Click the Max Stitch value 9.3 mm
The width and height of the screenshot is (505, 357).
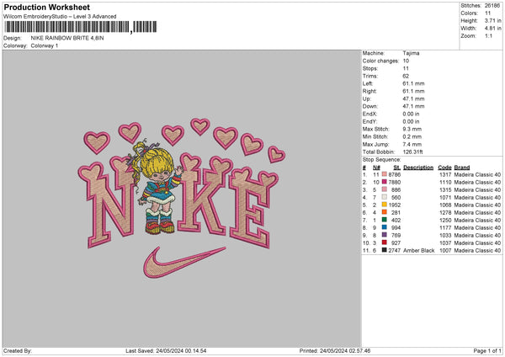pyautogui.click(x=412, y=129)
